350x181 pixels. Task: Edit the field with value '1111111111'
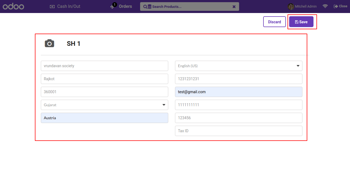tap(239, 105)
